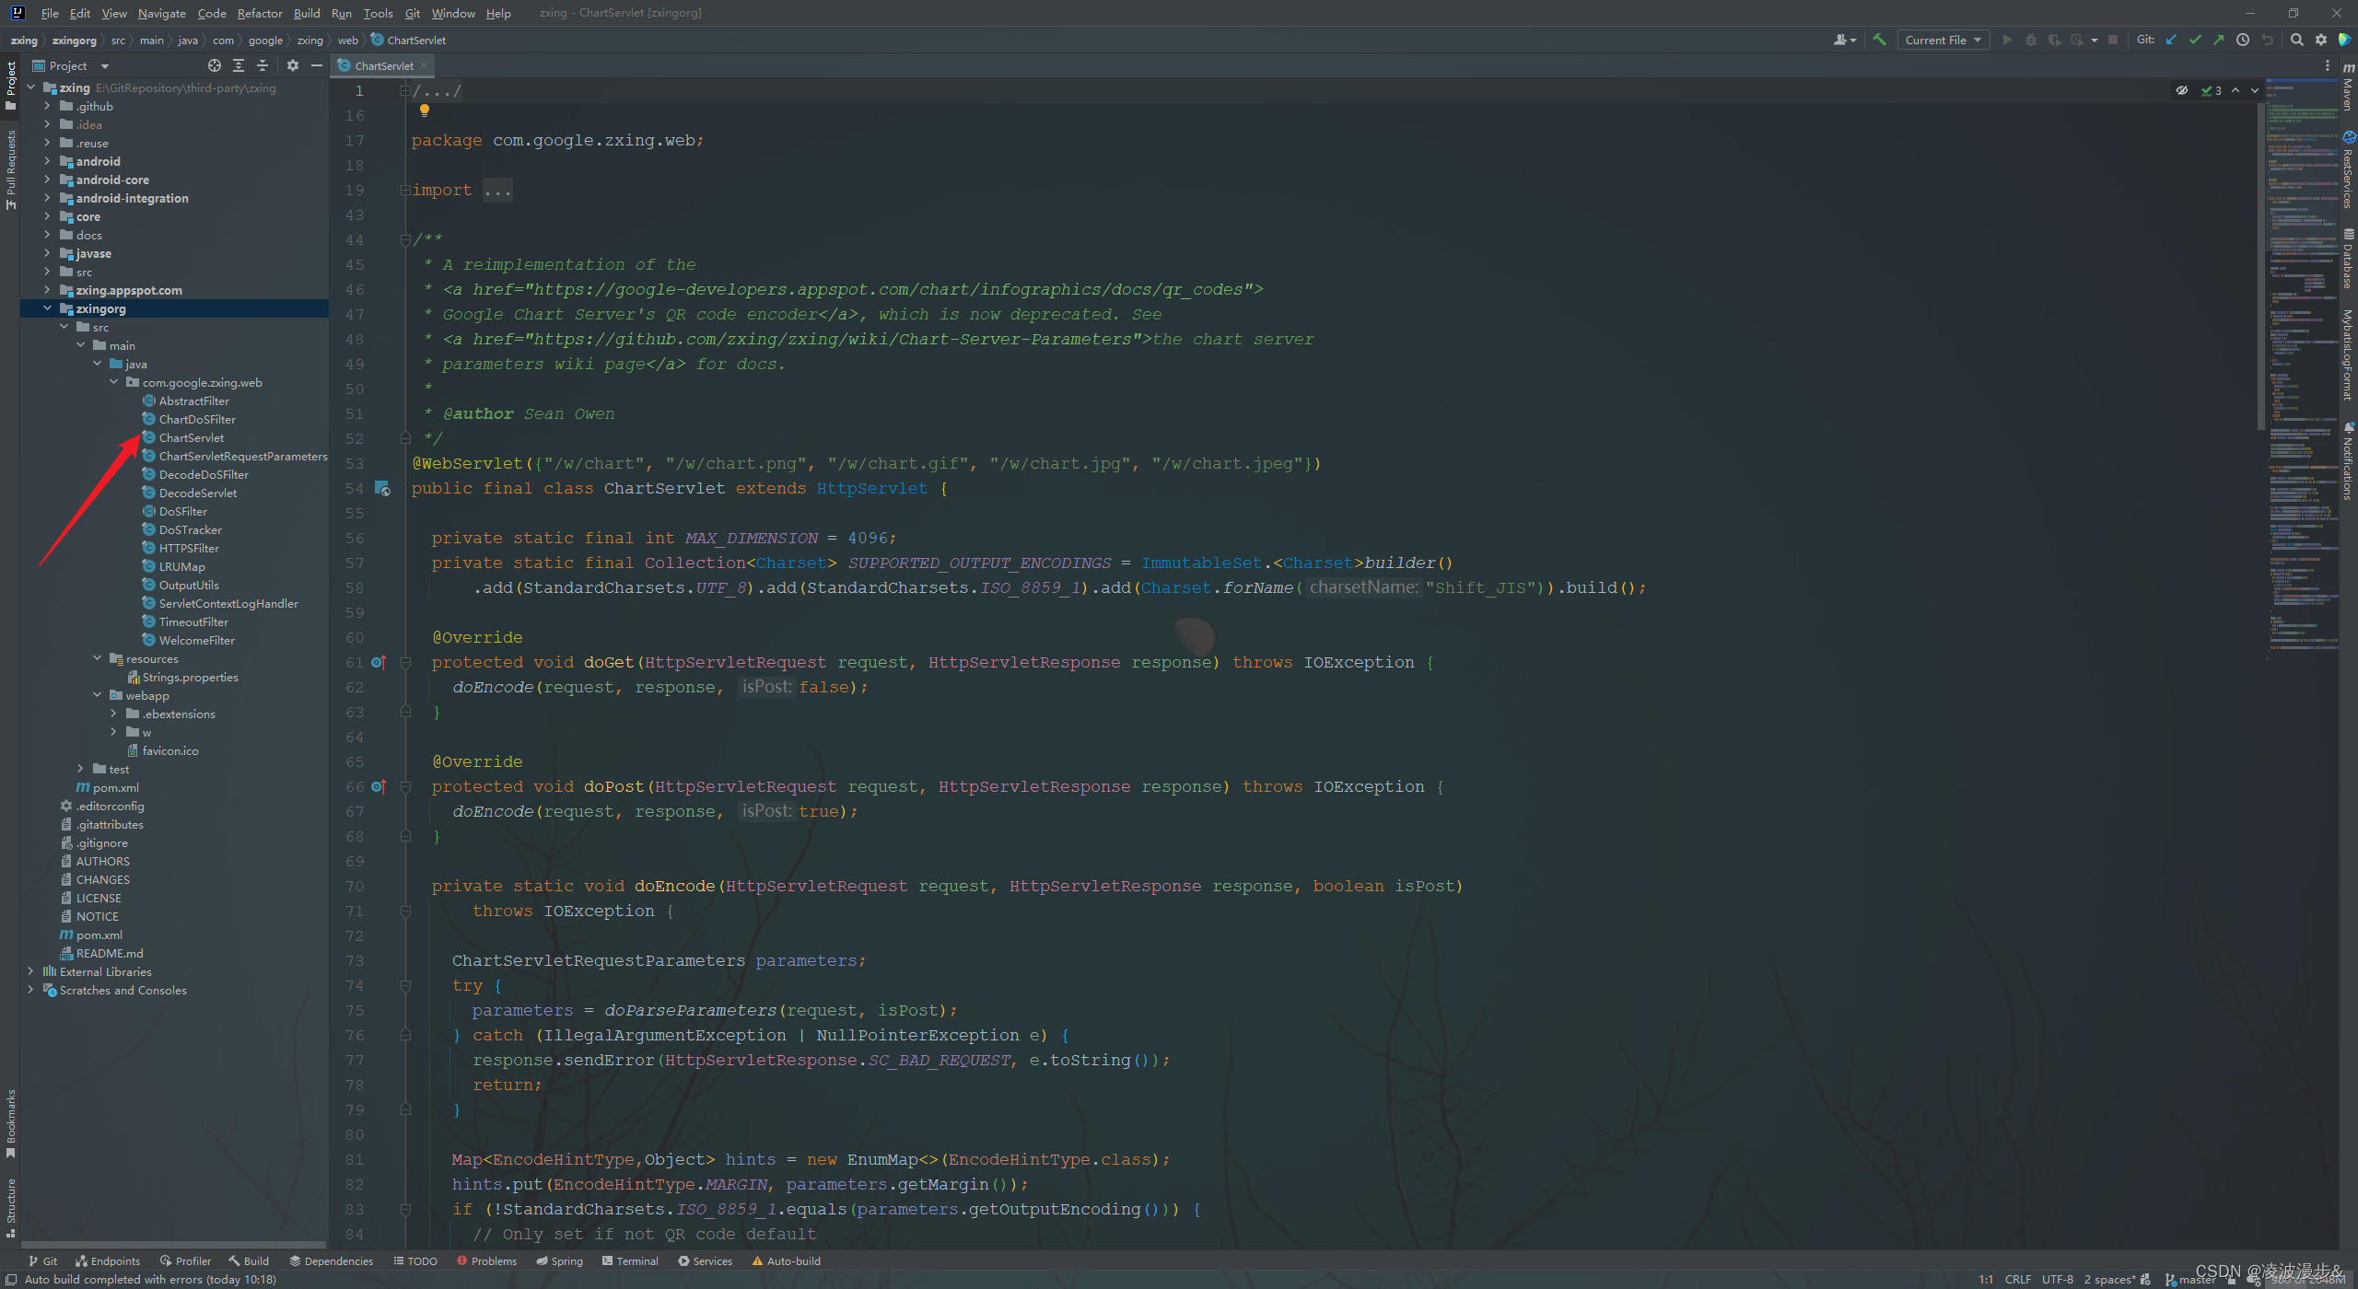Open Search Everywhere magnifier icon
This screenshot has width=2358, height=1289.
coord(2296,40)
